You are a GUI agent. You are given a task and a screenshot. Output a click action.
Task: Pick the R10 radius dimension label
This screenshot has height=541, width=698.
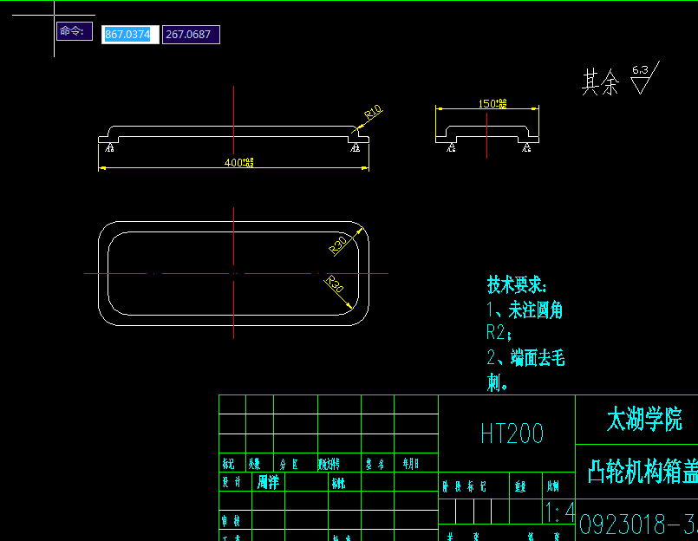[373, 111]
